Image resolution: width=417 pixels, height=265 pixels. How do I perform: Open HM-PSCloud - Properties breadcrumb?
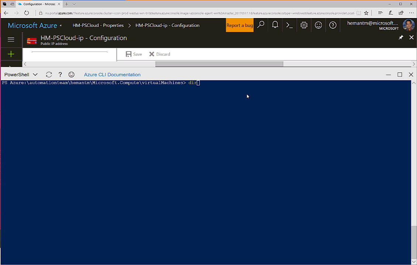(x=98, y=25)
